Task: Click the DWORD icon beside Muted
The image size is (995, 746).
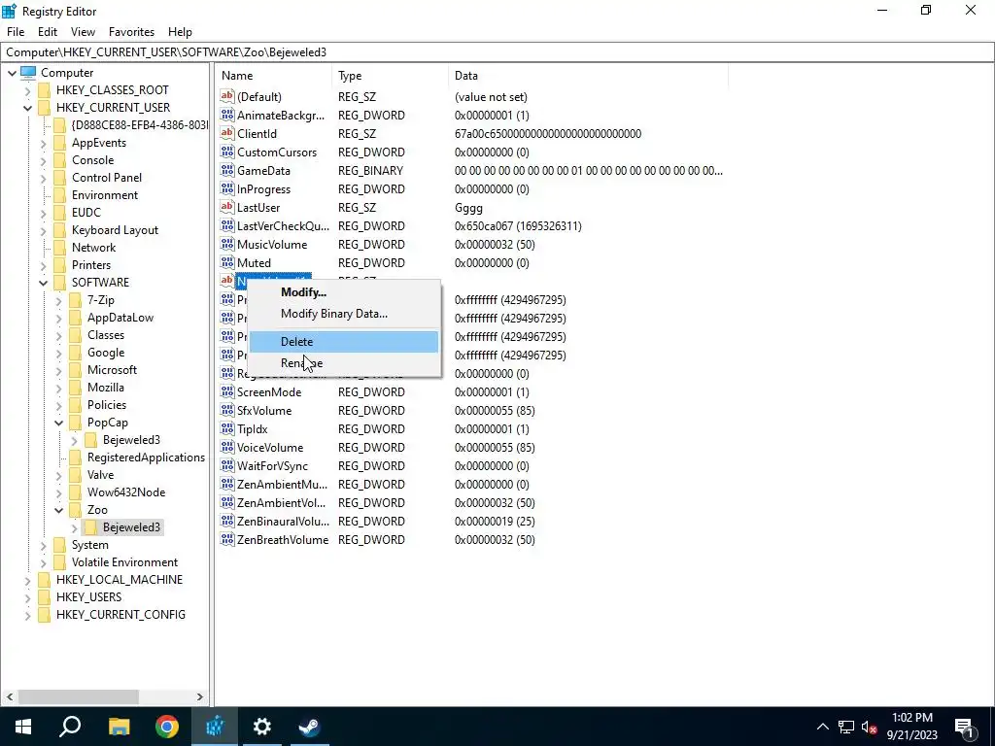Action: tap(227, 262)
